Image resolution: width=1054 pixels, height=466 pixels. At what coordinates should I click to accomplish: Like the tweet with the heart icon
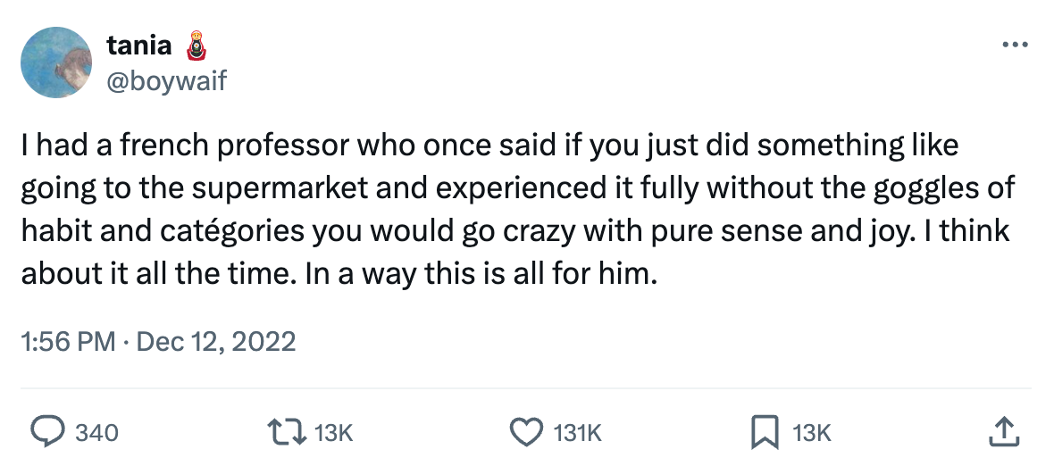tap(527, 433)
